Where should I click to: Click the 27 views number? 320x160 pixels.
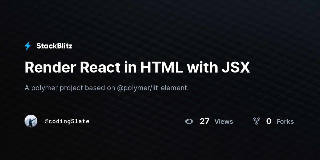click(205, 121)
